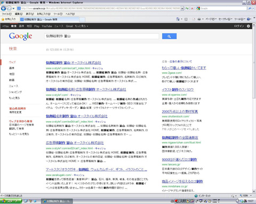
Task: Open a new blank tab button
Action: 82,20
